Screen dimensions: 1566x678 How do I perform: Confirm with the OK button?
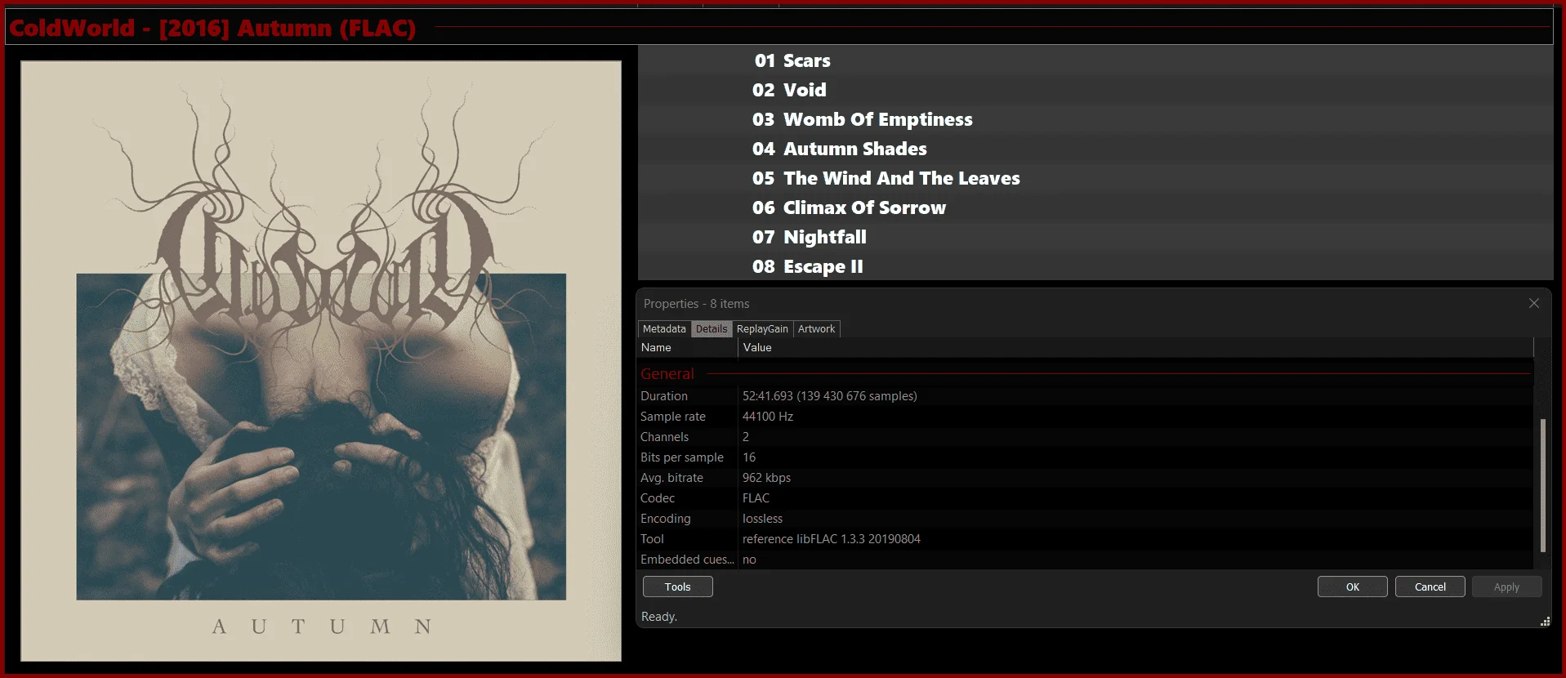[1353, 587]
